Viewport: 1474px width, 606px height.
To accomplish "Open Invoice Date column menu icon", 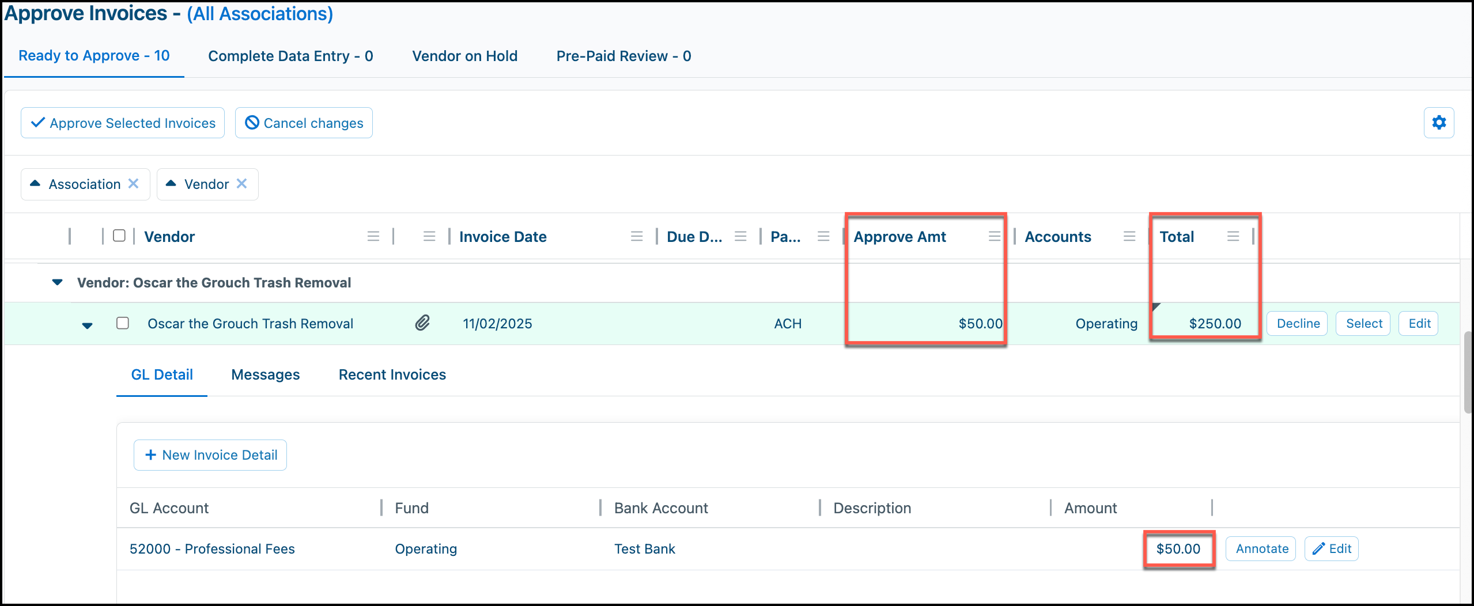I will [x=637, y=237].
